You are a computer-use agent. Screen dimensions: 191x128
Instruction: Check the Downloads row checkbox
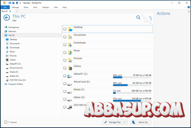pos(65,45)
